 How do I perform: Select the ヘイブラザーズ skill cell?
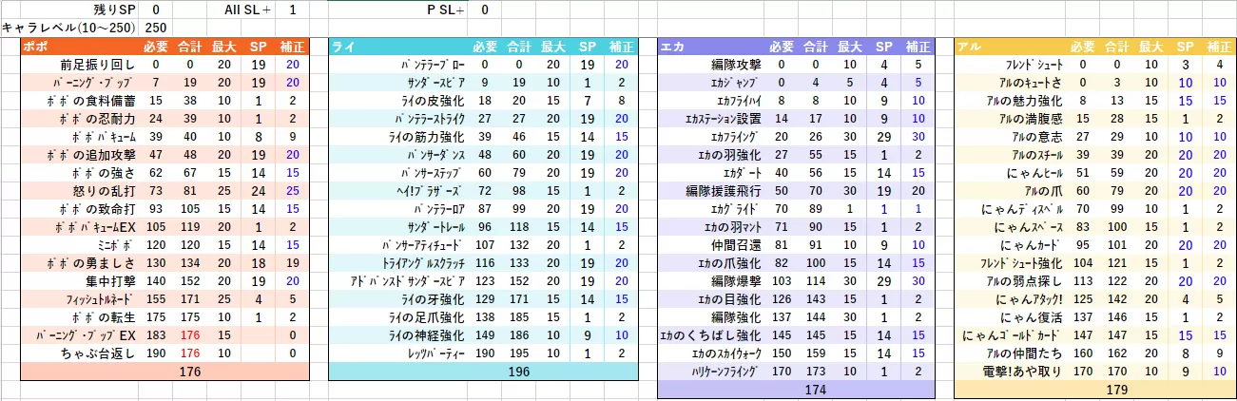pos(399,190)
